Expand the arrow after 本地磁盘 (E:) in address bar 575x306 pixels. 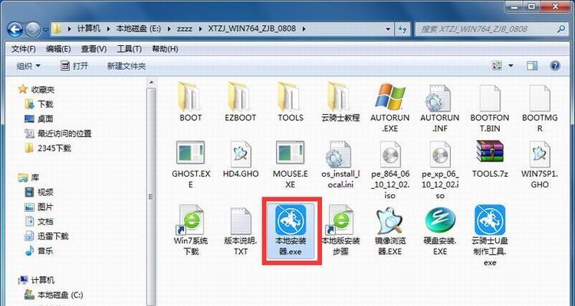pos(169,29)
